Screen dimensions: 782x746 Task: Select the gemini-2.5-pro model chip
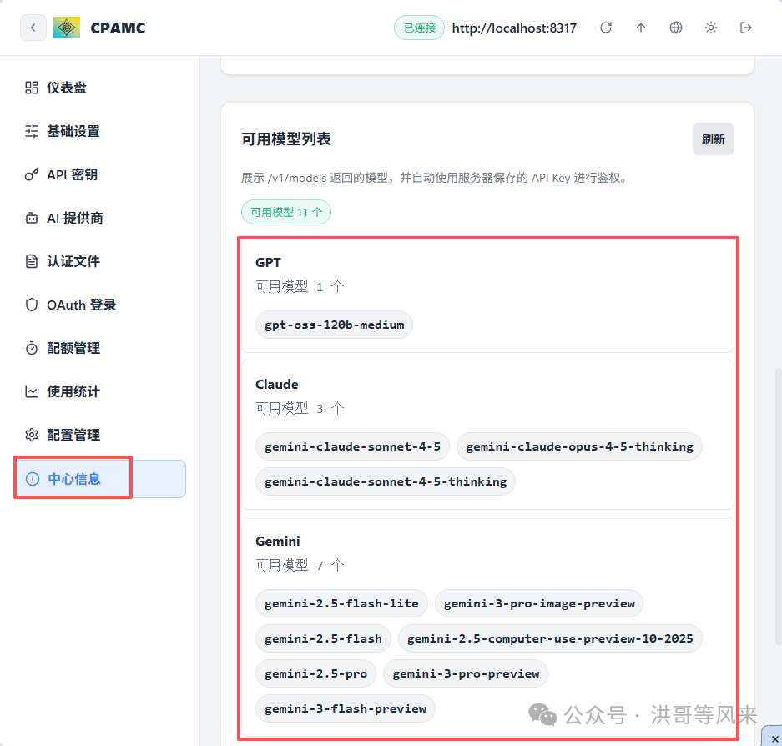(315, 673)
